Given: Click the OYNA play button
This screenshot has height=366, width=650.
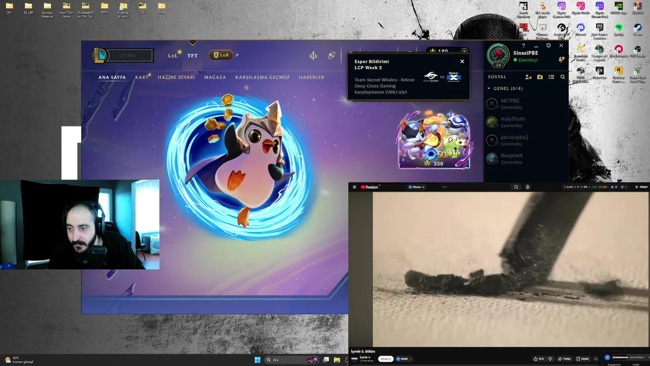Looking at the screenshot, I should pos(128,55).
